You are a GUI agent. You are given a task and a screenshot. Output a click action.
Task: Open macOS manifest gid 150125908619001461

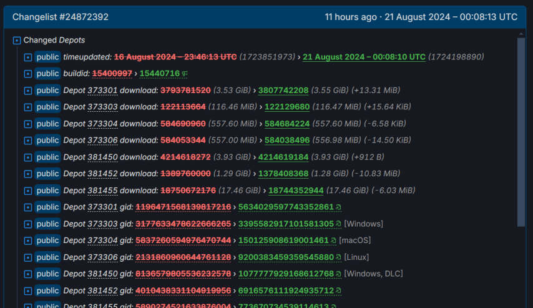pyautogui.click(x=283, y=241)
